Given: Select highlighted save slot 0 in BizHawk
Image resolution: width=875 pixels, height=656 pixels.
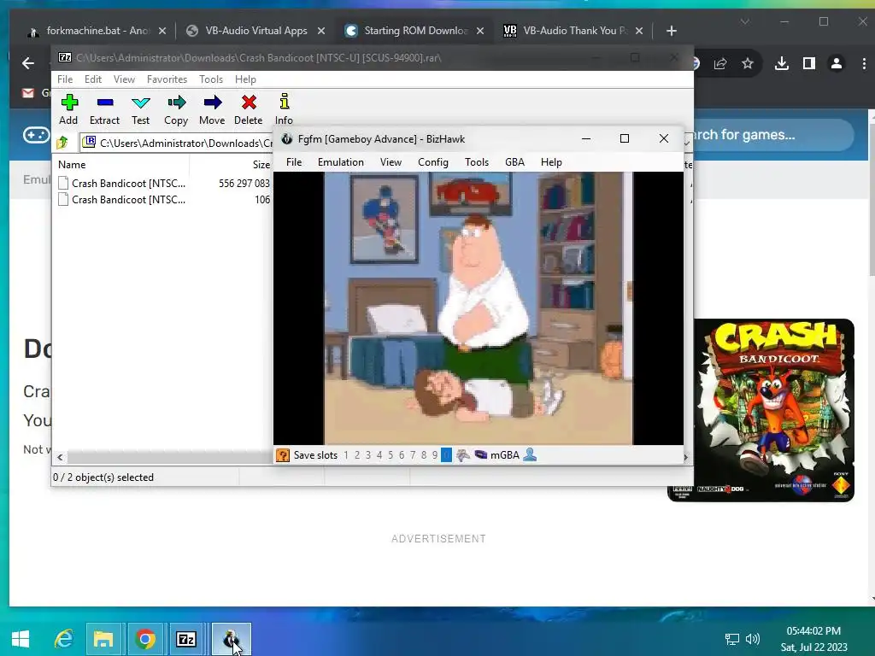Looking at the screenshot, I should [446, 455].
